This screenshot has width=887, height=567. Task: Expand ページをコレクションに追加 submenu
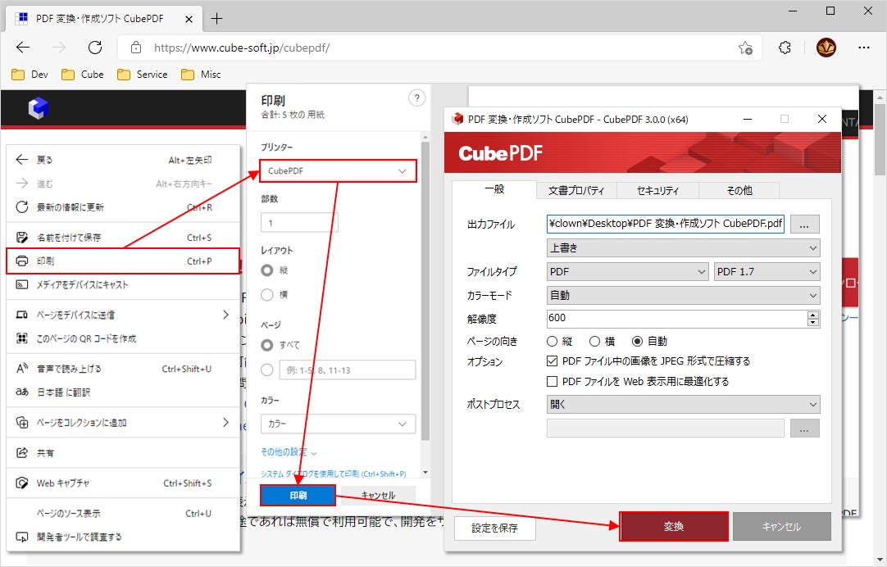click(x=123, y=422)
